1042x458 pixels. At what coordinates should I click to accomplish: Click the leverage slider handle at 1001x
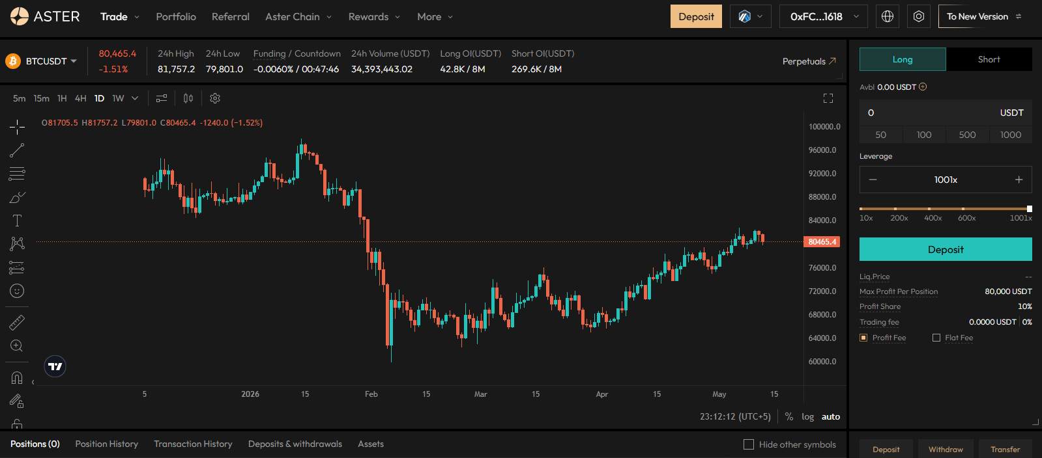tap(1030, 209)
